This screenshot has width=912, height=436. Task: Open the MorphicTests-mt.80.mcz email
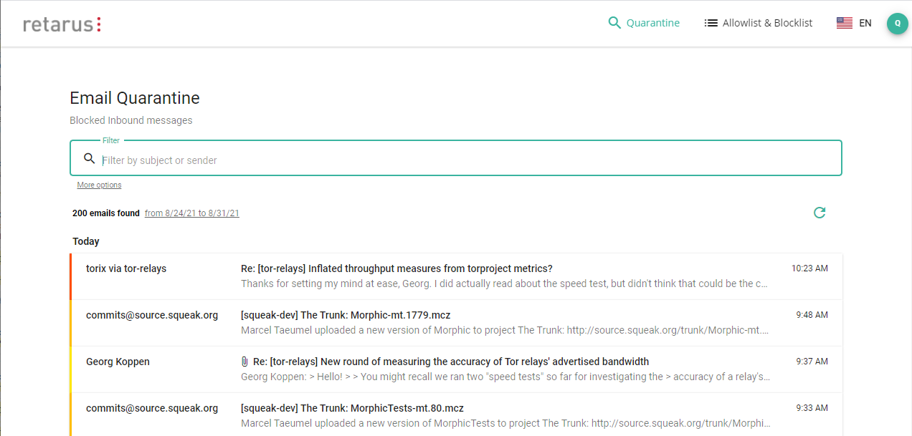tap(352, 408)
